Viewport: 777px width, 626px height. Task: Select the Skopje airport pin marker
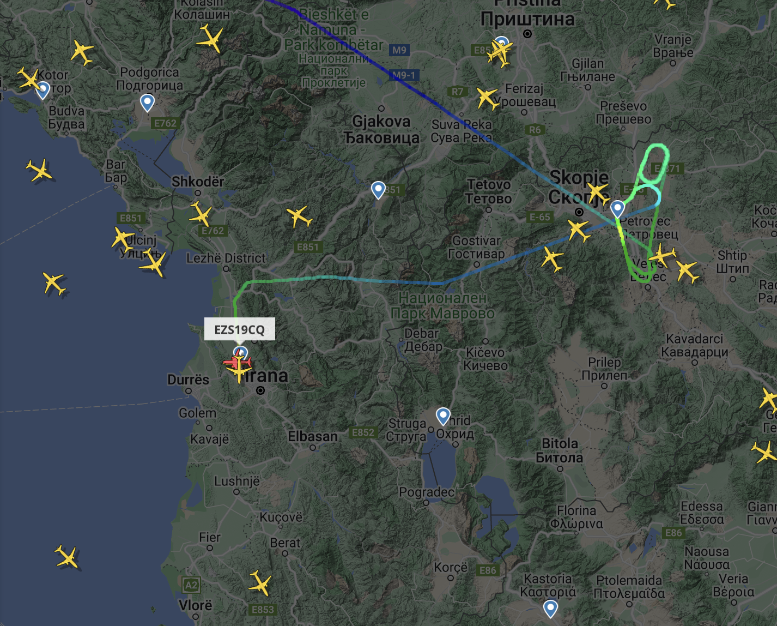[x=617, y=209]
